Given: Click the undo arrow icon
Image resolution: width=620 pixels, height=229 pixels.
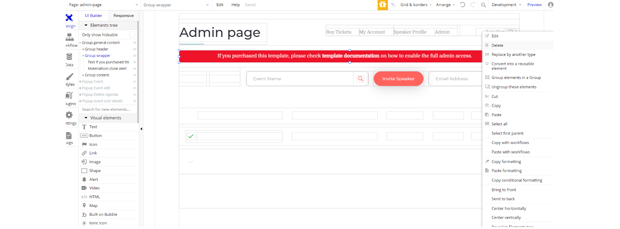Looking at the screenshot, I should [462, 5].
